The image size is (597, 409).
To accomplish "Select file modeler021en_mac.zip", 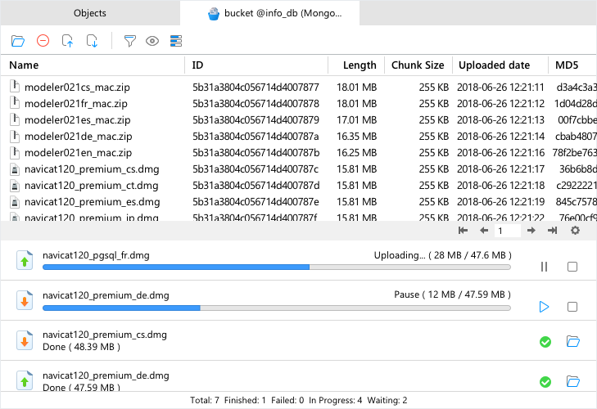I will click(78, 153).
